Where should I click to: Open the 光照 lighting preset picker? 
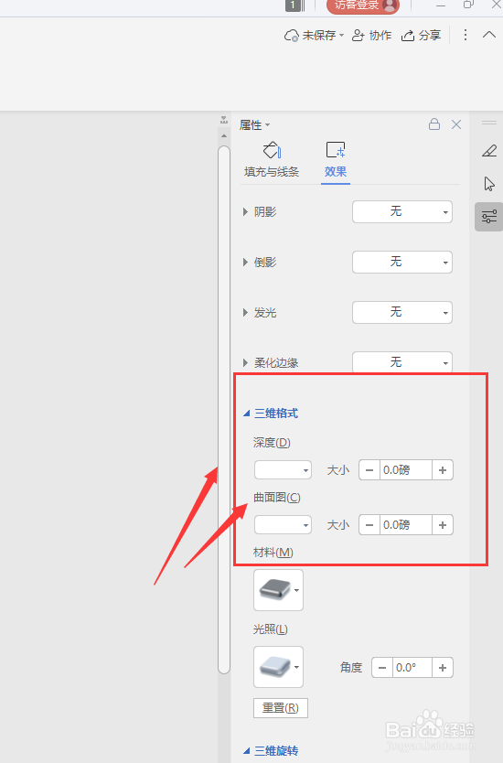coord(278,667)
